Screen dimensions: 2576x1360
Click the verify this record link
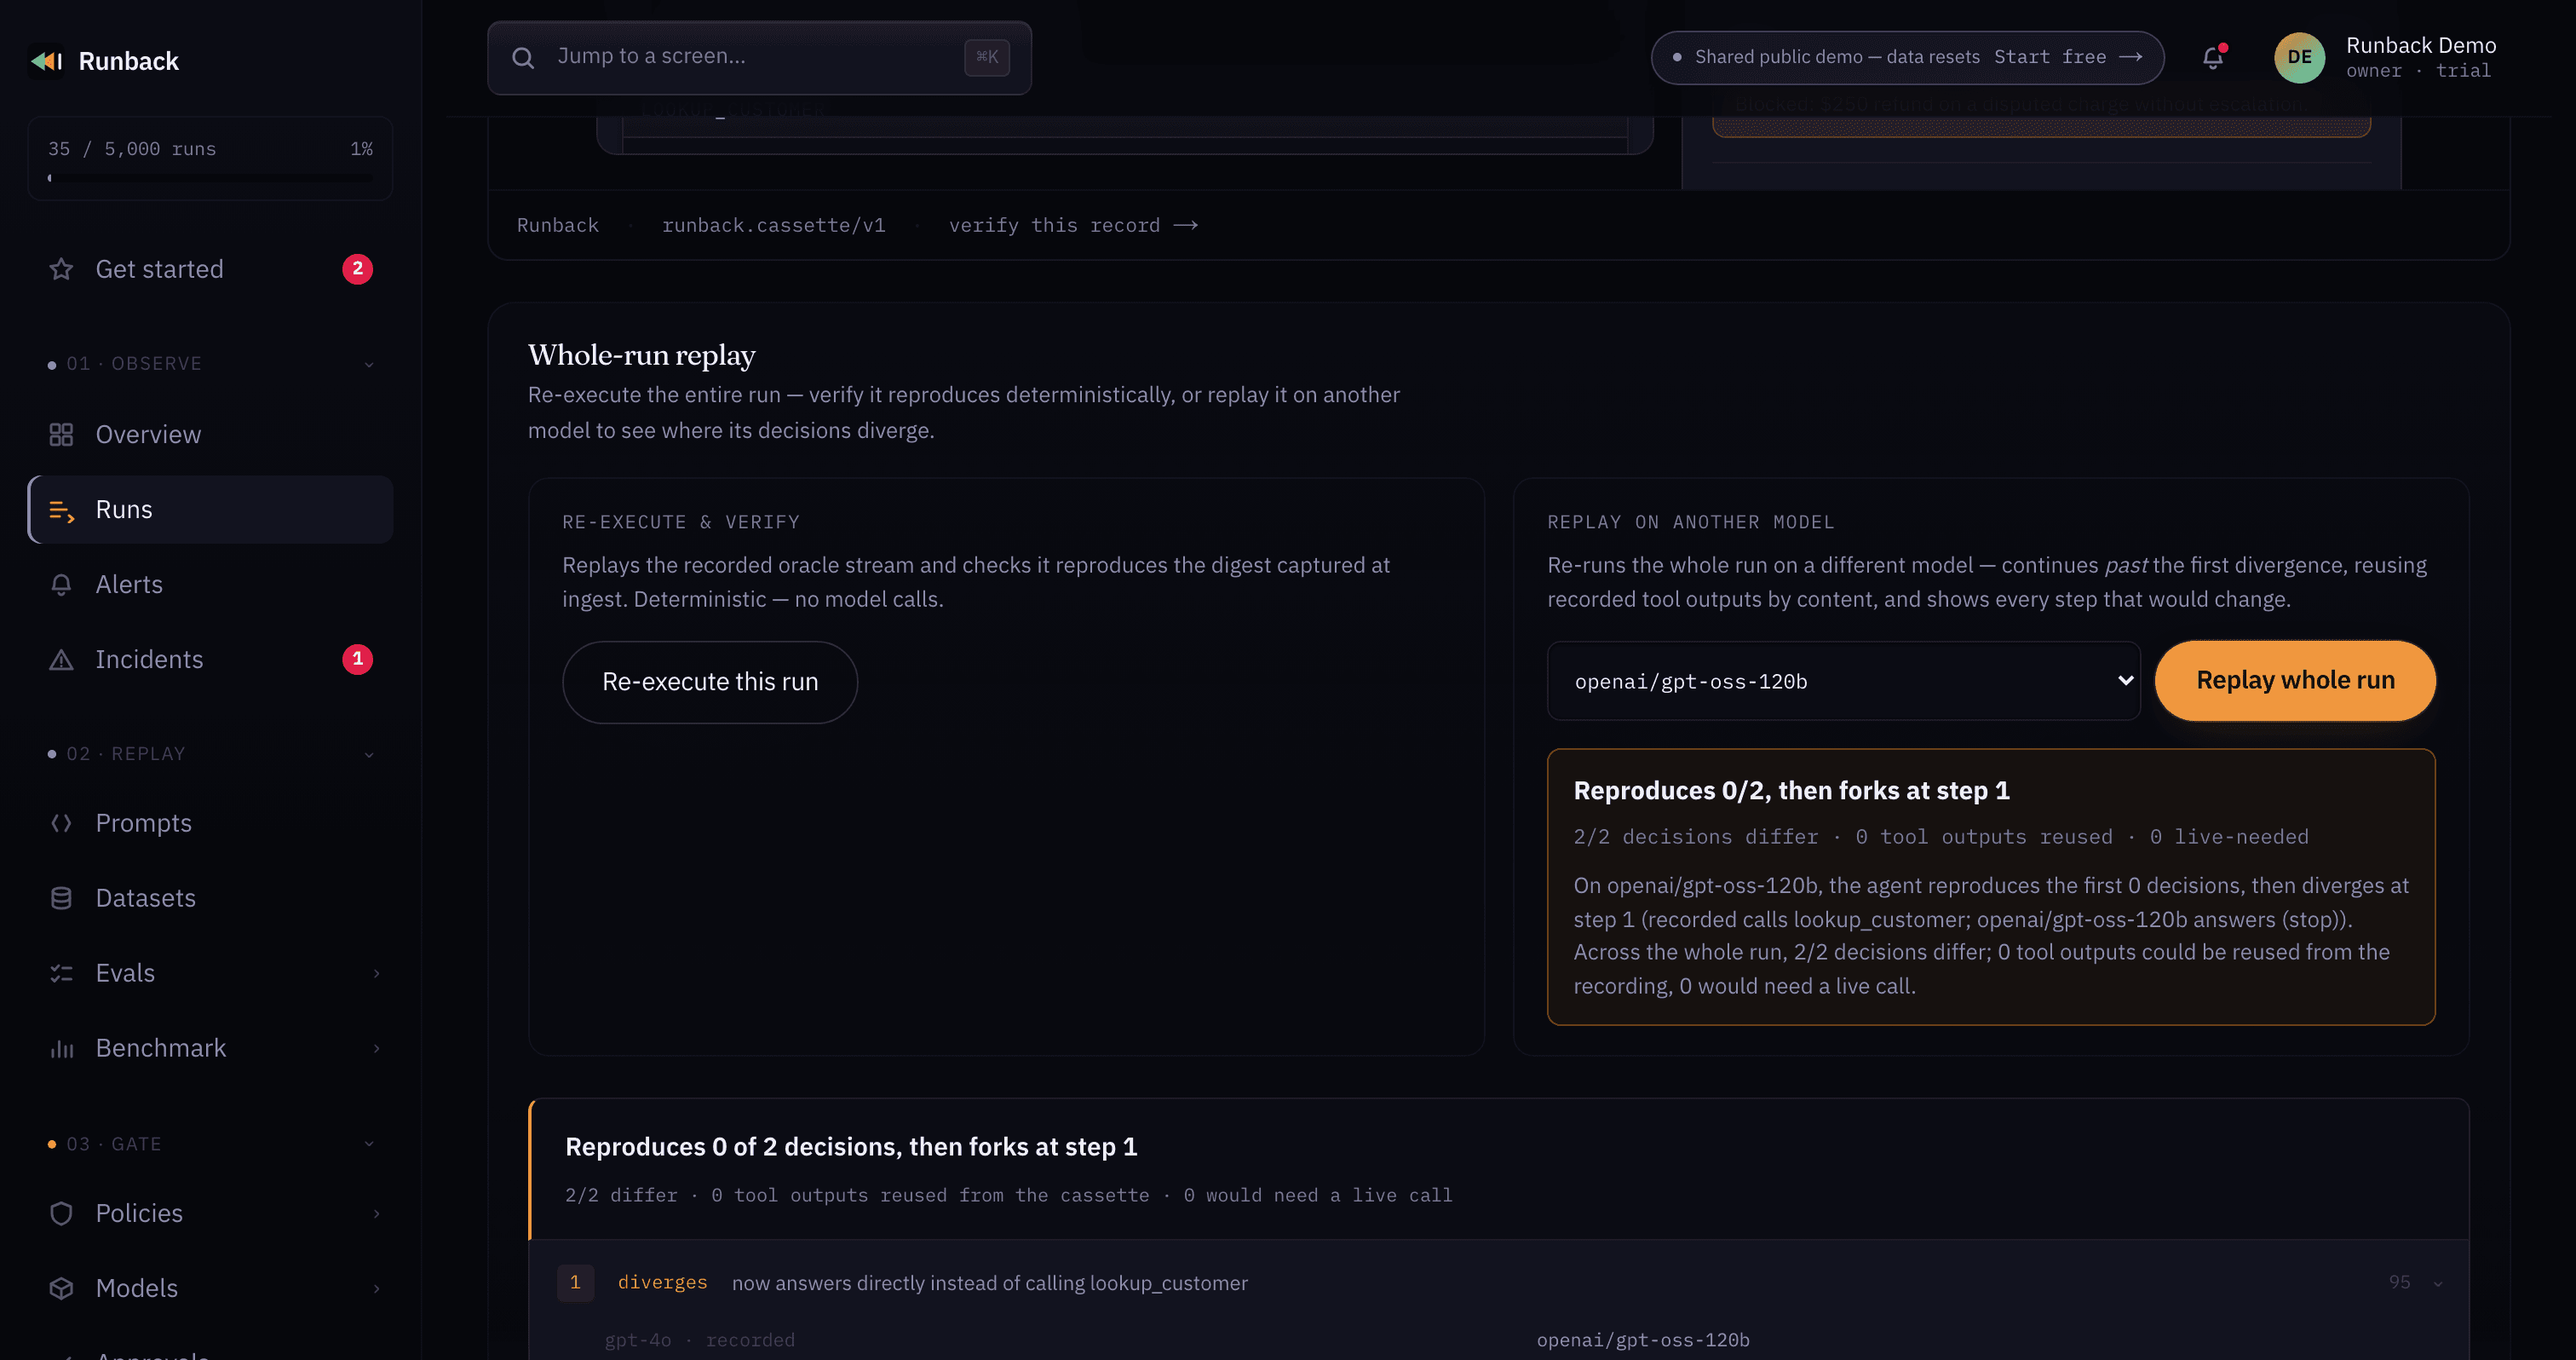coord(1073,225)
